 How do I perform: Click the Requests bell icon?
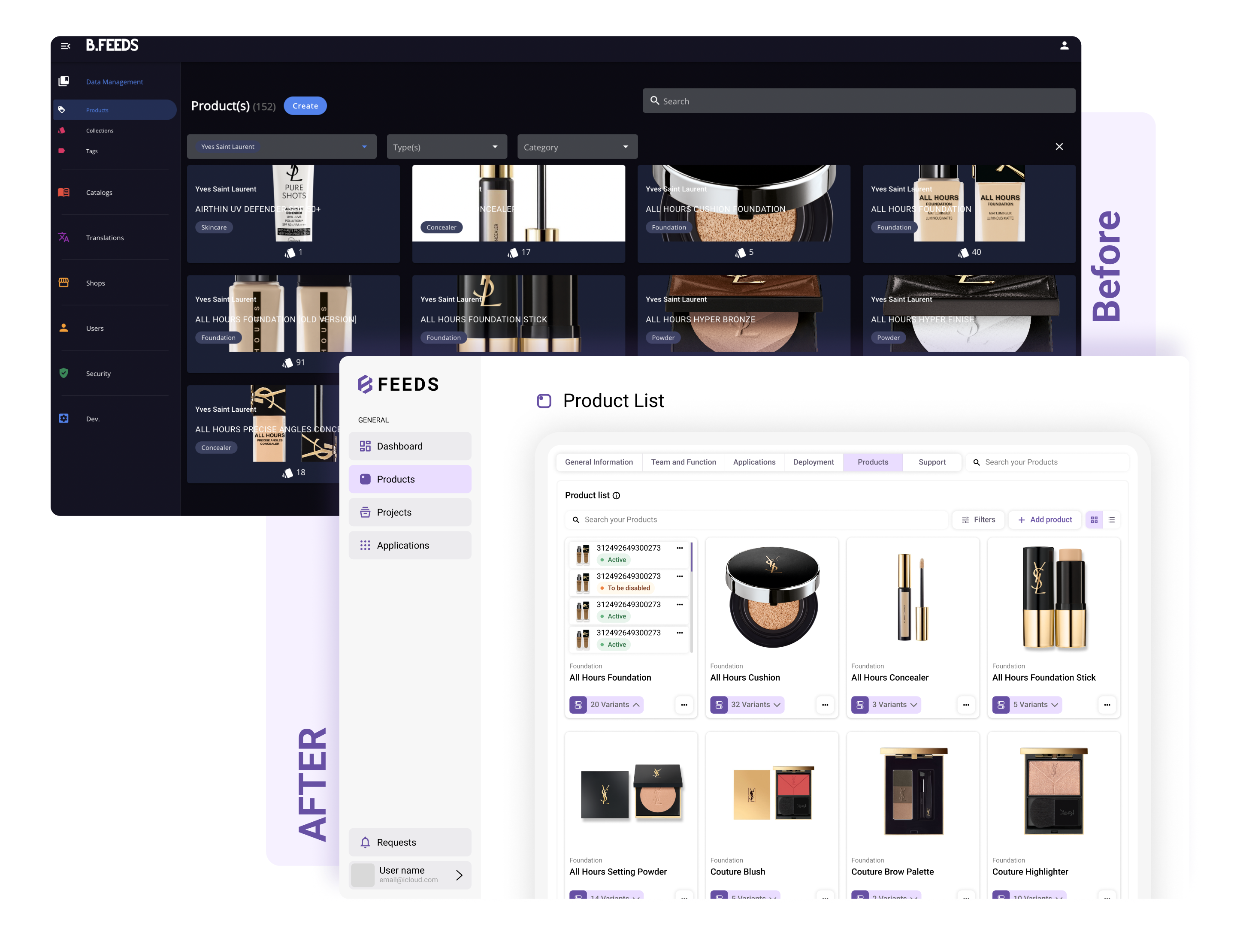pyautogui.click(x=365, y=842)
